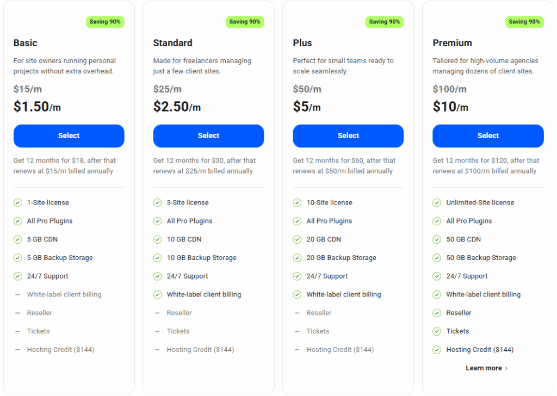Click the checkmark beside Hosting Credit in Premium
This screenshot has height=396, width=557.
point(437,350)
